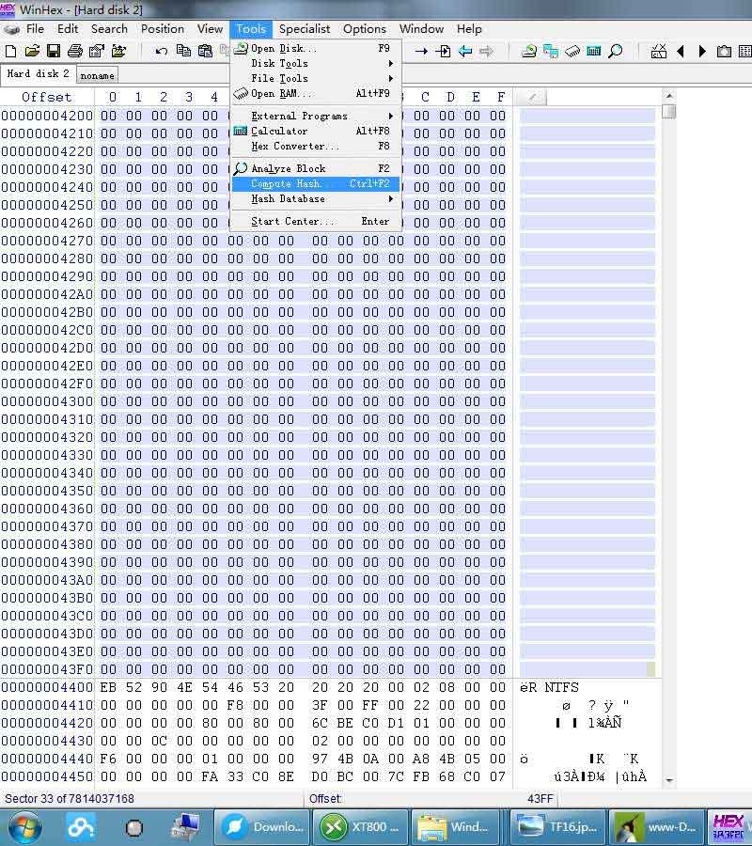Click the scroll up arrow of hex view
This screenshot has height=846, width=752.
click(x=669, y=96)
